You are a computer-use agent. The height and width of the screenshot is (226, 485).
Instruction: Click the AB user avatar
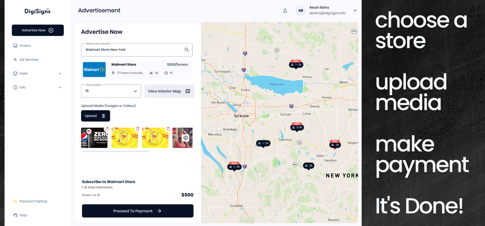click(301, 11)
